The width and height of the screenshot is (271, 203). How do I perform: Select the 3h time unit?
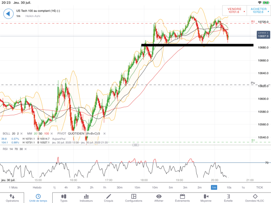[x=79, y=188]
